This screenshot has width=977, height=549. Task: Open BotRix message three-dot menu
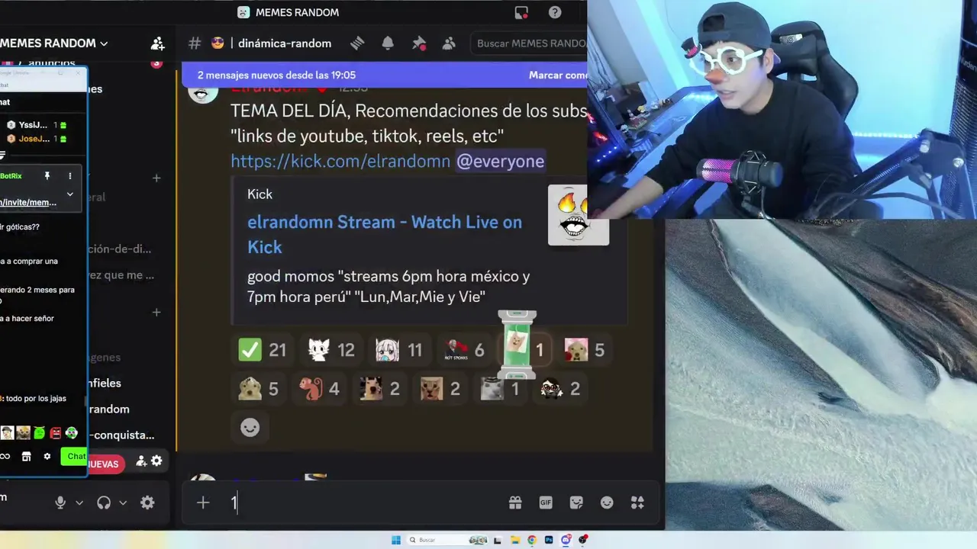pyautogui.click(x=69, y=176)
